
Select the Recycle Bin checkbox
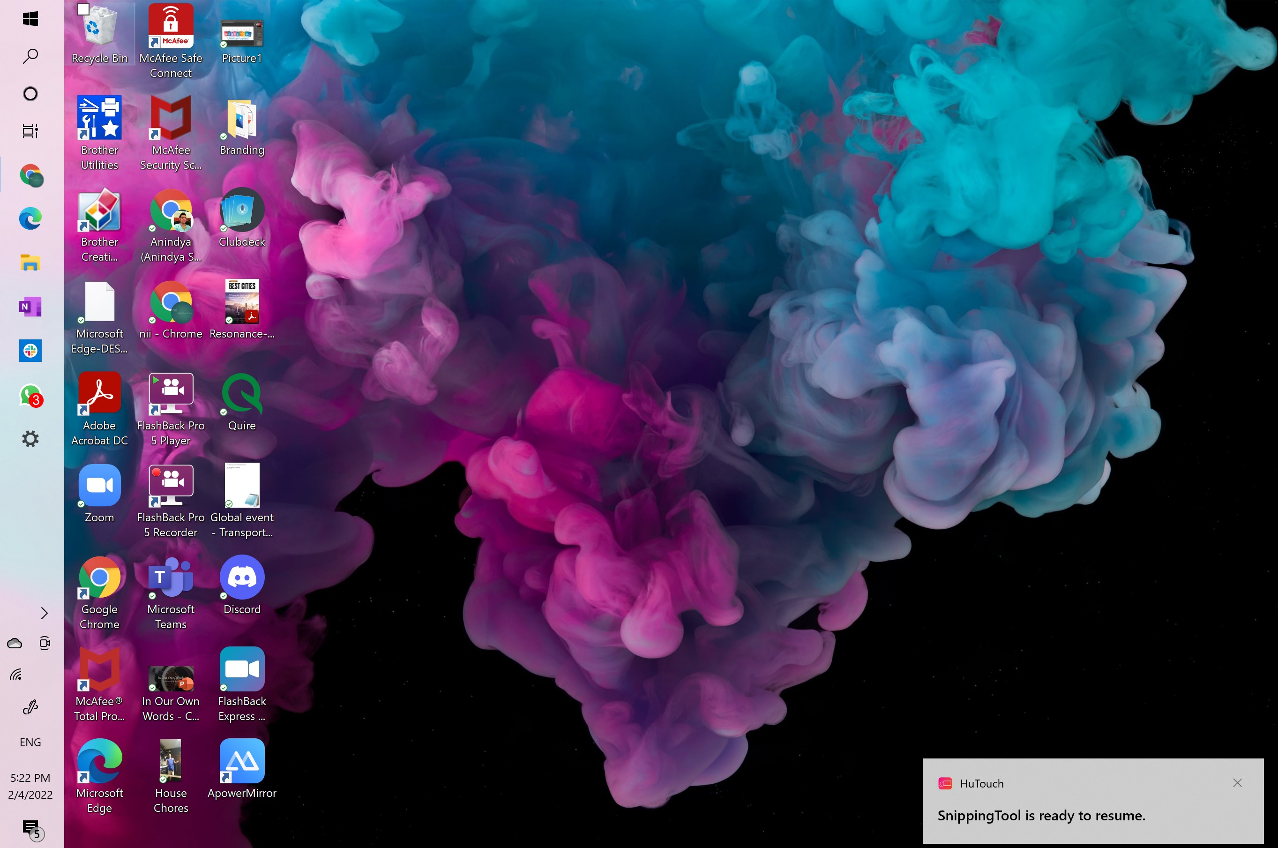pyautogui.click(x=83, y=9)
